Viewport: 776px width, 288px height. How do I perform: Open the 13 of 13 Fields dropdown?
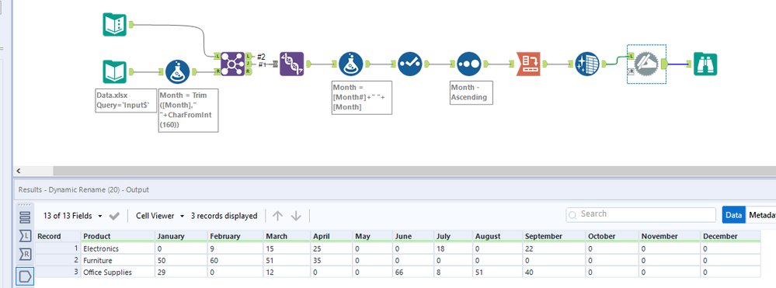73,216
